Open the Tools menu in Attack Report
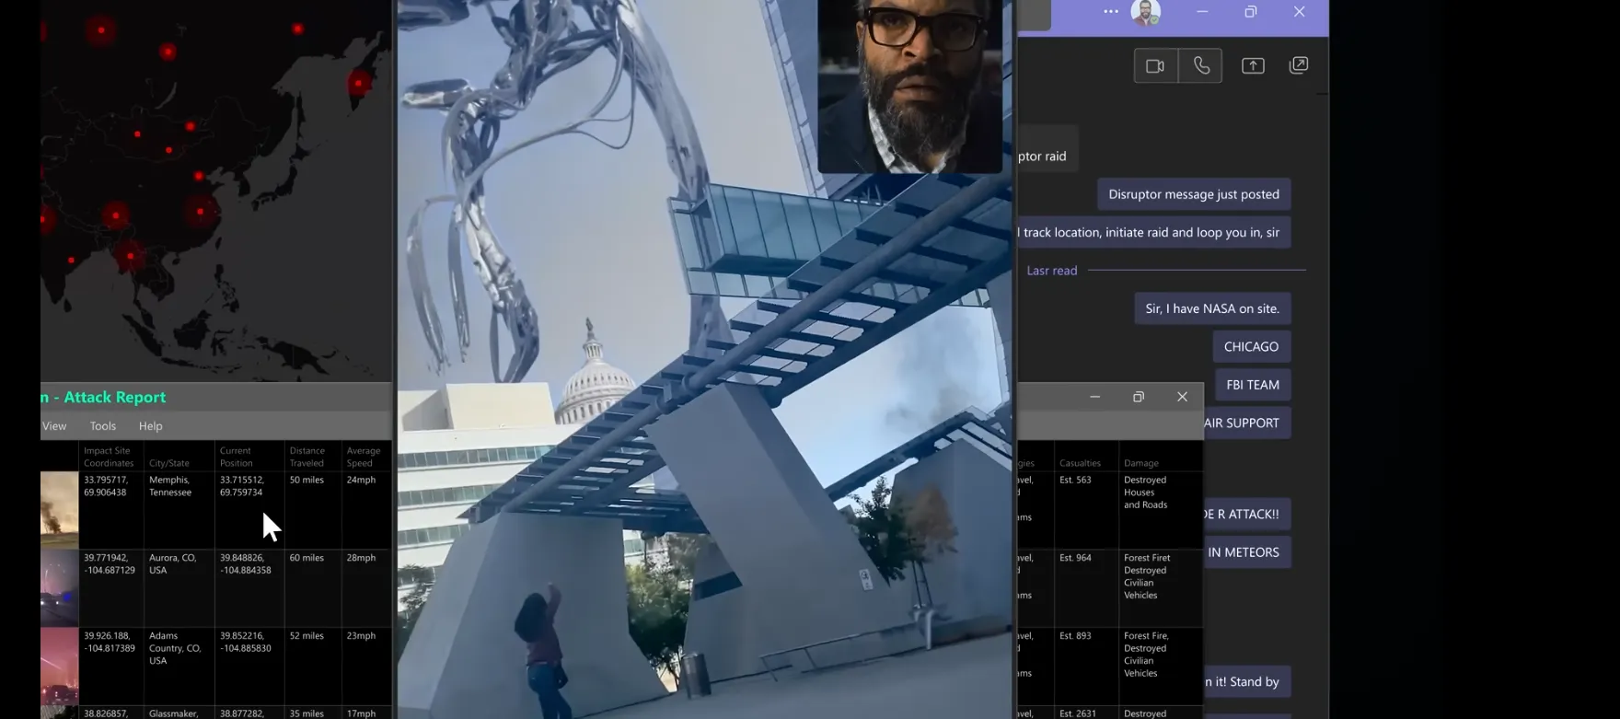 (103, 426)
